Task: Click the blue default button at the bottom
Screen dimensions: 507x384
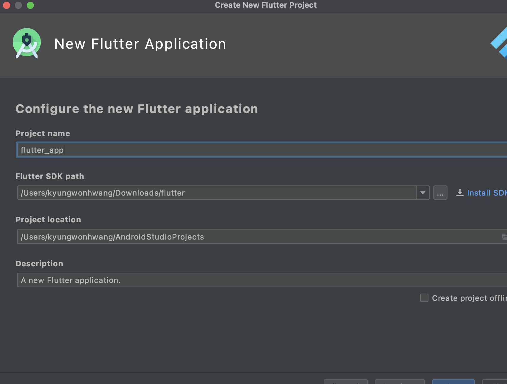Action: (453, 382)
